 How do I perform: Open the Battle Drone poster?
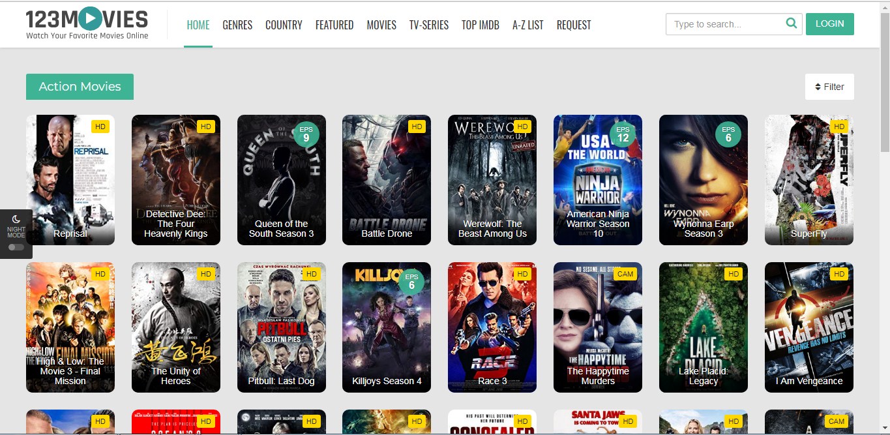387,180
